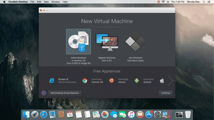Open the View menu

46,2
